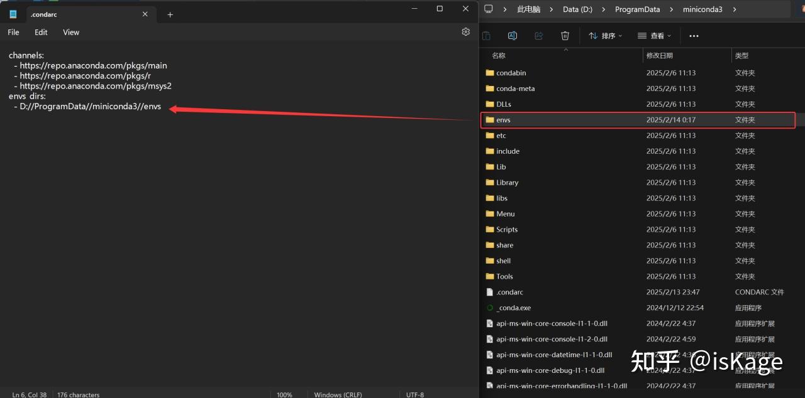805x398 pixels.
Task: Close the .condarc Notepad tab
Action: click(145, 14)
